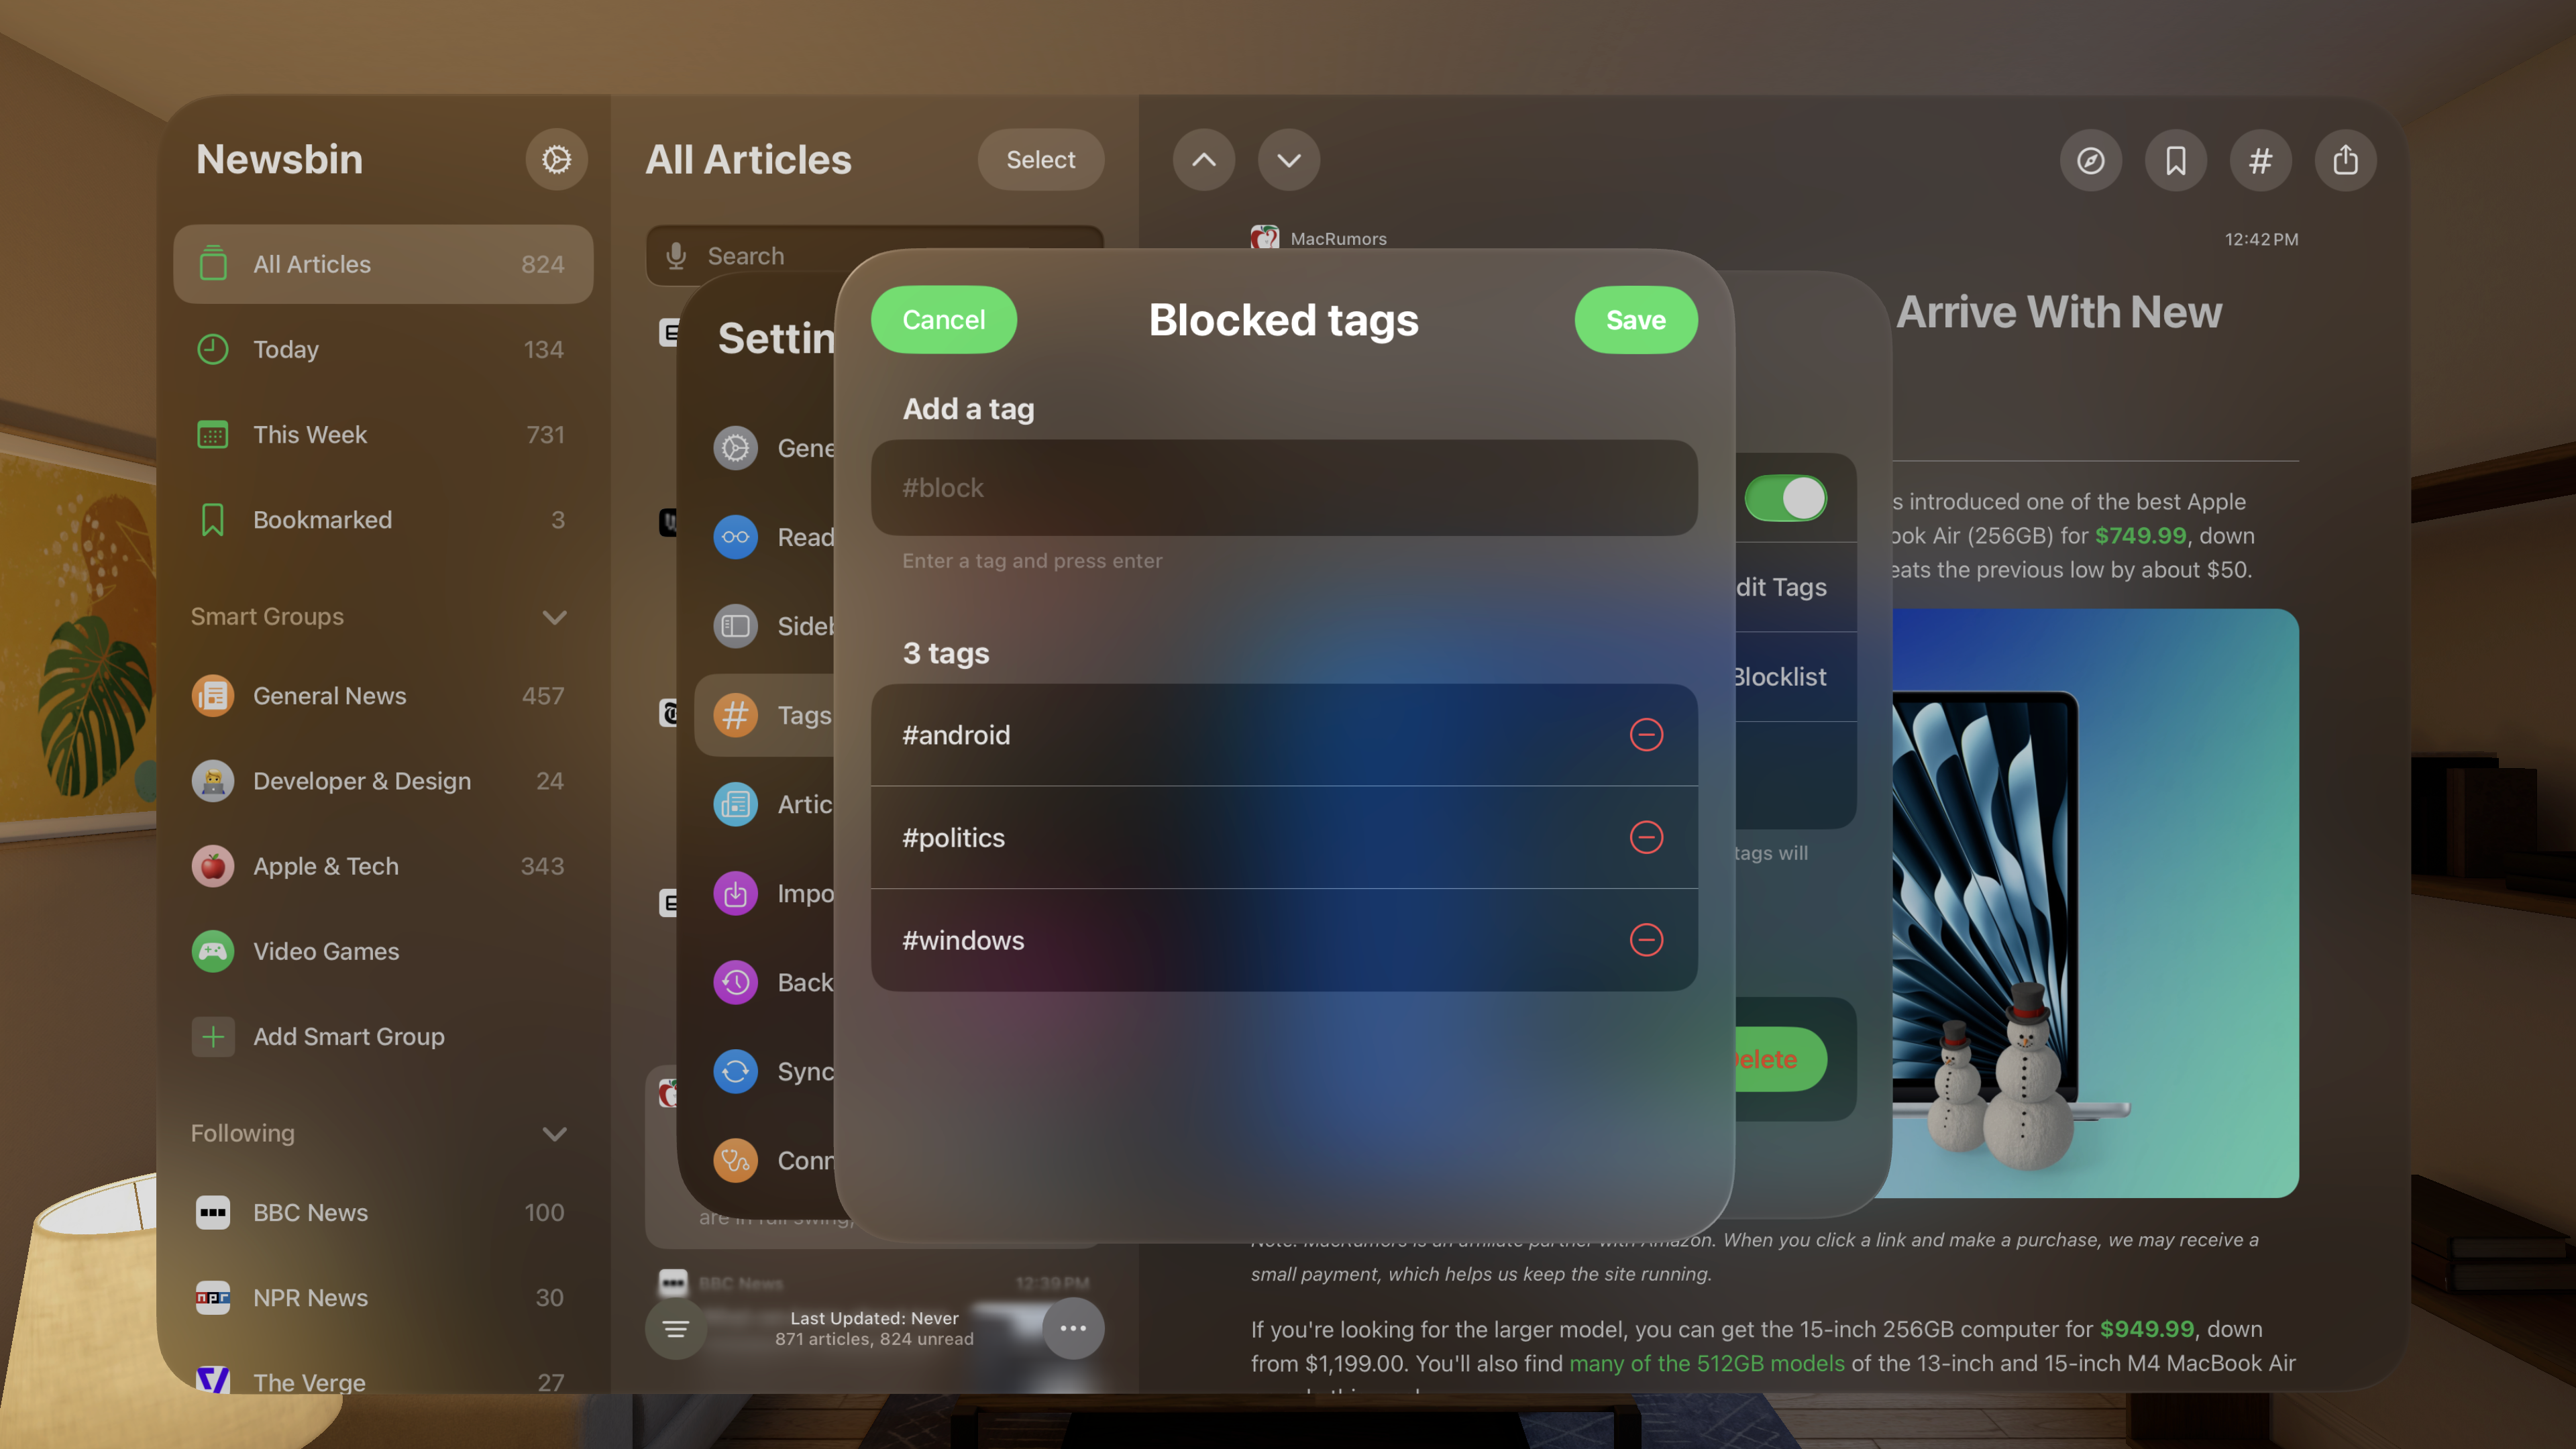The image size is (2576, 1449).
Task: Open NPR News feed
Action: [383, 1298]
